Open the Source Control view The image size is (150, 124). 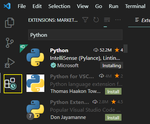10,43
